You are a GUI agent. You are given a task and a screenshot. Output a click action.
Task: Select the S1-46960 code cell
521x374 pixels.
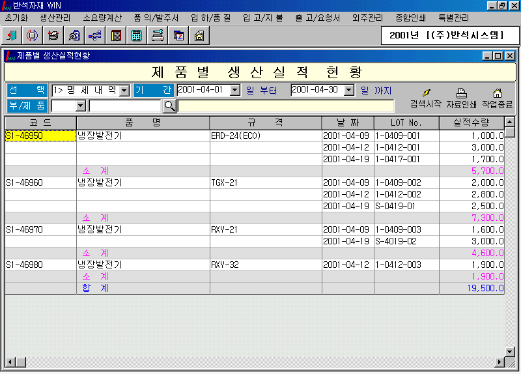(x=40, y=182)
